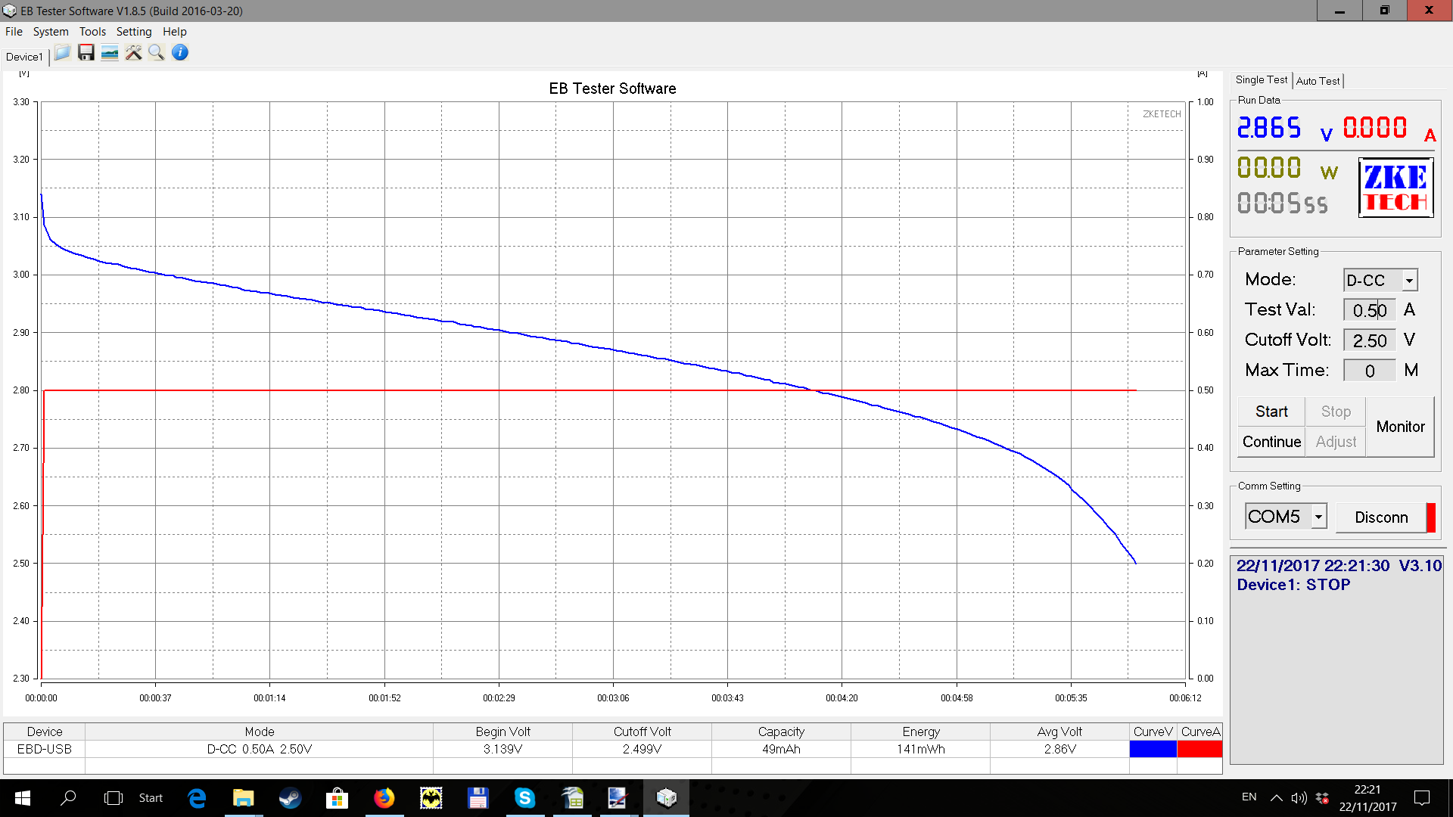Select the Device1 tab
The height and width of the screenshot is (817, 1453).
(24, 57)
